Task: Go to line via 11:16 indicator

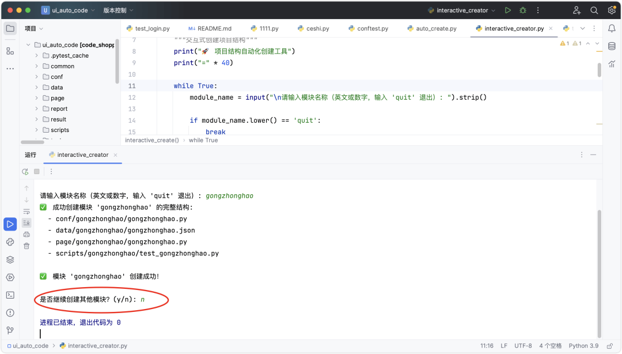Action: click(x=487, y=346)
